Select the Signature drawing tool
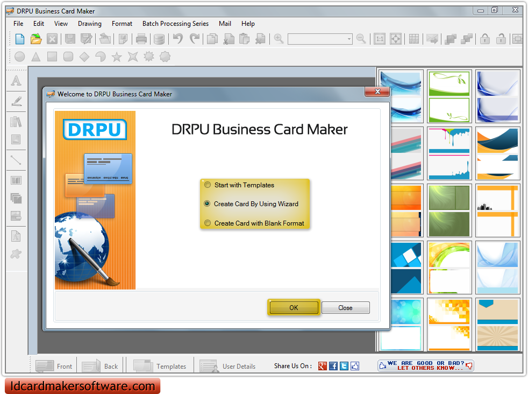The width and height of the screenshot is (528, 394). 16,101
